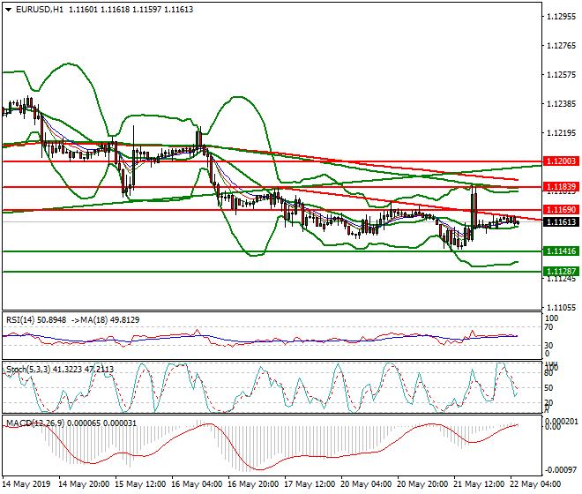The image size is (582, 494).
Task: Open the EURUSD,H1 chart menu triangle
Action: (x=8, y=10)
